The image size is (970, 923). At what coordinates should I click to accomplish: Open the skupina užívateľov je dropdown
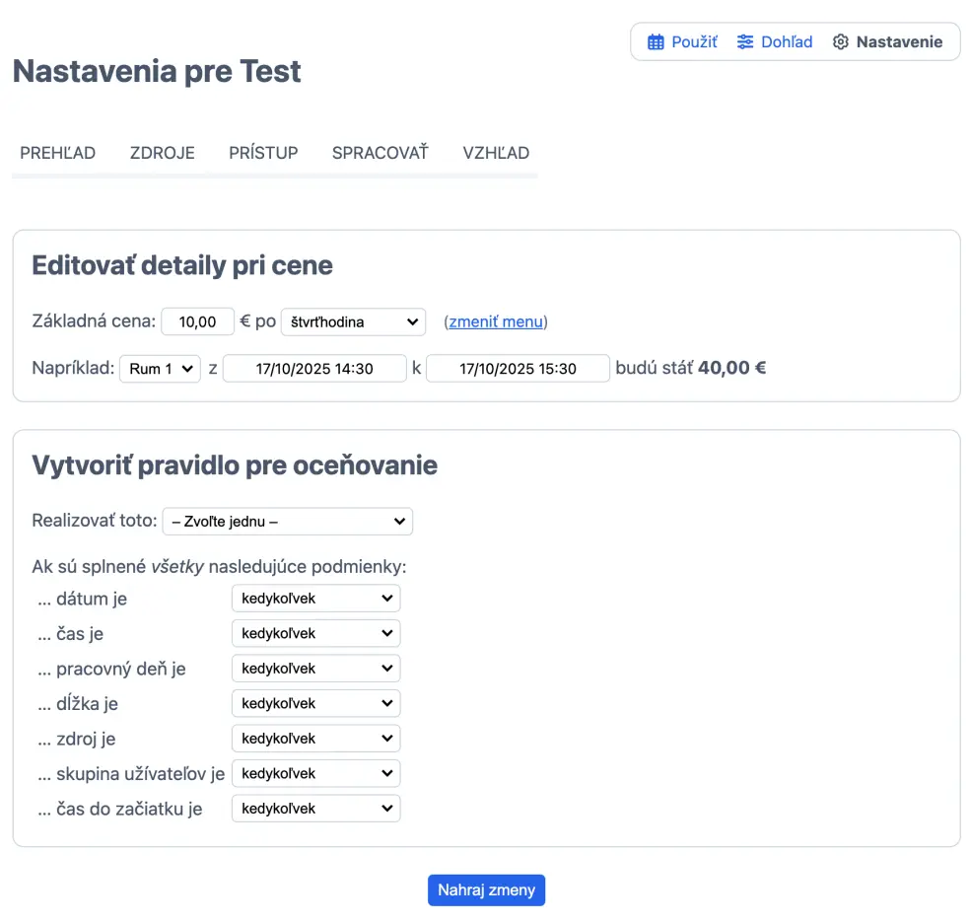(315, 774)
